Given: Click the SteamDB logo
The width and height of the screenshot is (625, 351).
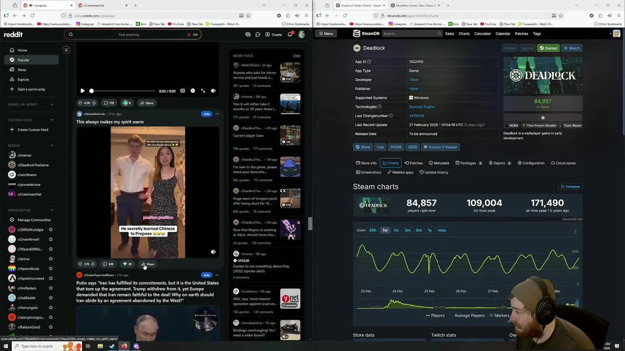Looking at the screenshot, I should click(366, 34).
